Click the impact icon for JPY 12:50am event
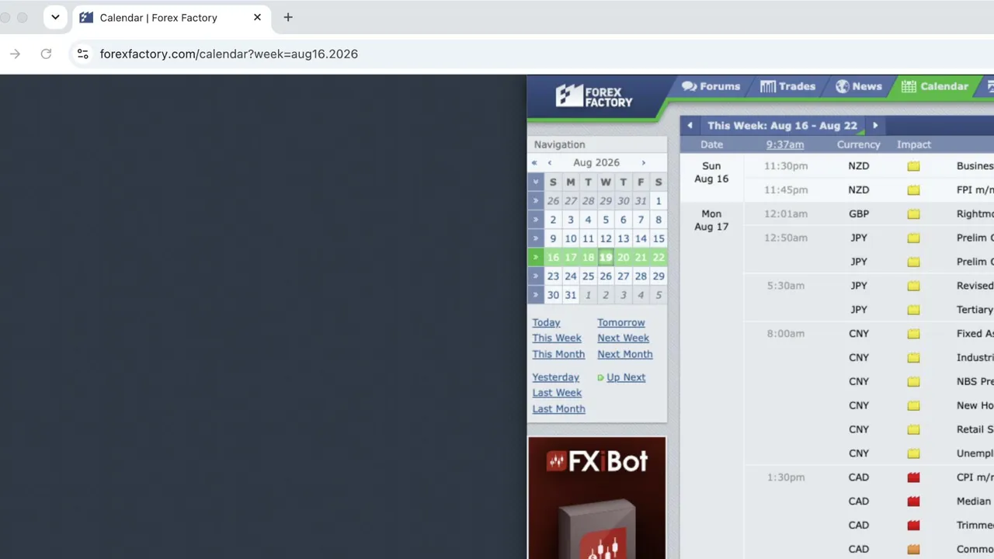Screen dimensions: 994x559 [913, 238]
